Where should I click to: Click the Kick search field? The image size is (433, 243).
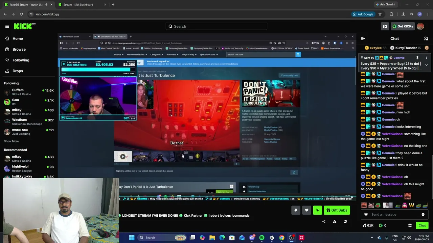click(x=216, y=26)
